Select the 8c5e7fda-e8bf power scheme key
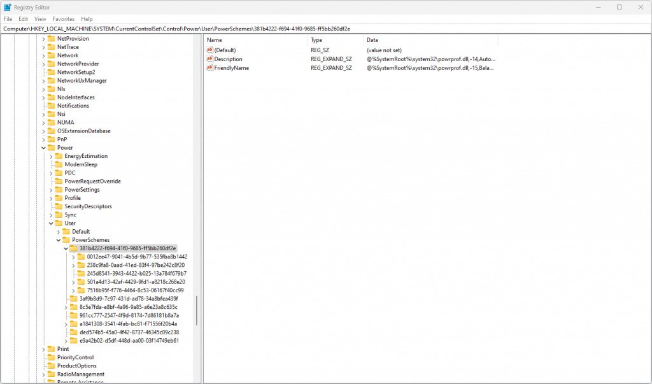The width and height of the screenshot is (652, 384). point(124,307)
